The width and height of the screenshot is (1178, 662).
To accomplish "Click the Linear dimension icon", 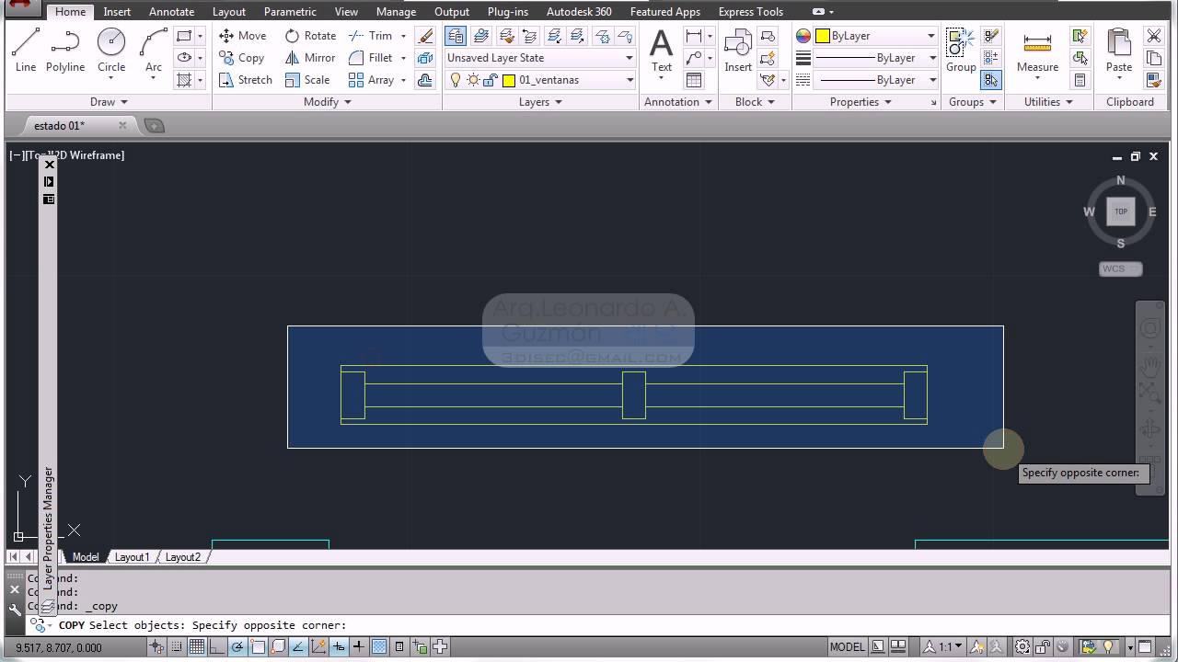I will click(694, 36).
